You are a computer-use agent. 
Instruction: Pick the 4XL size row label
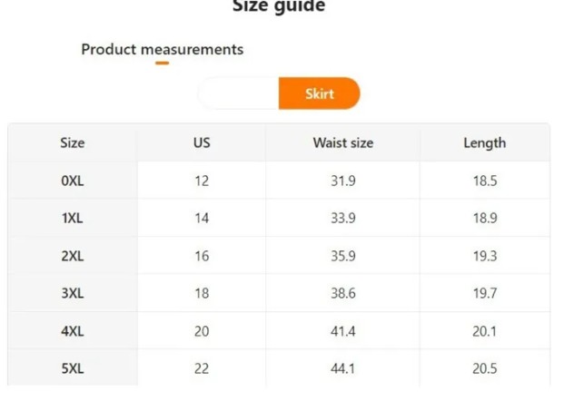pyautogui.click(x=73, y=331)
